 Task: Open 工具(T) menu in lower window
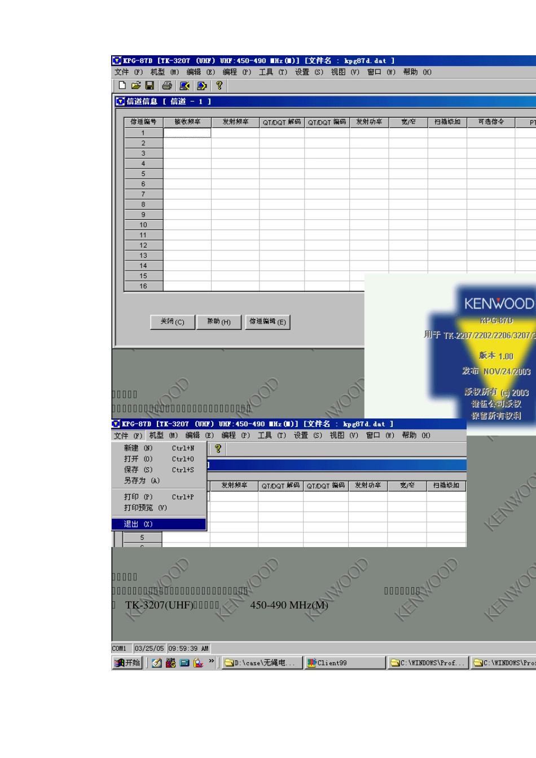[272, 435]
